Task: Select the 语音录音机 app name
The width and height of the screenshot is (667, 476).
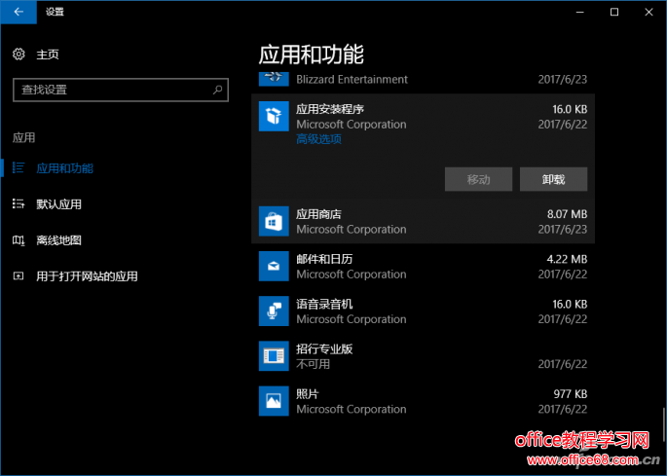Action: (324, 304)
